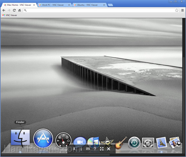This screenshot has height=157, width=186.
Task: Close the Ubuntu tab
Action: coord(104,5)
